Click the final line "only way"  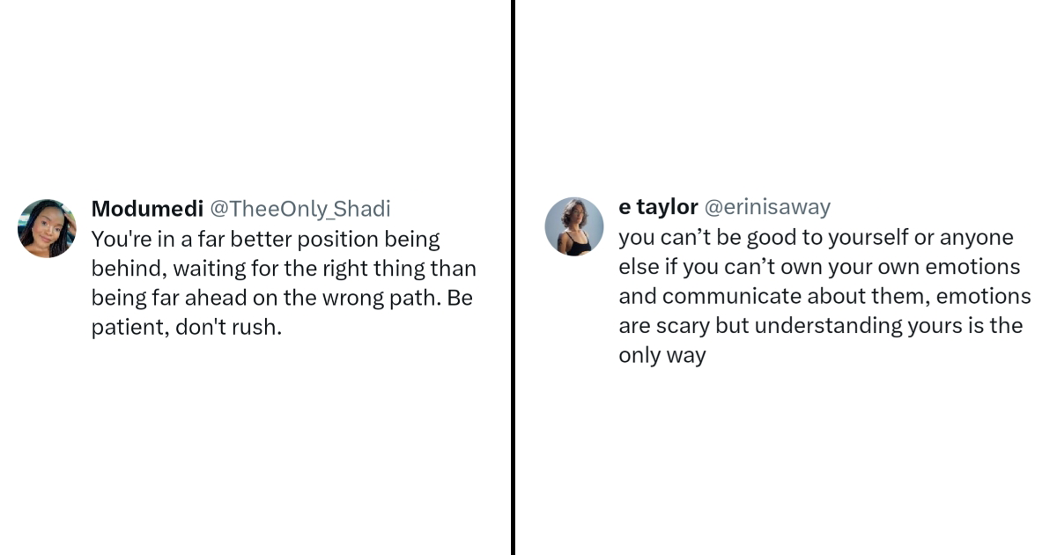pos(662,356)
